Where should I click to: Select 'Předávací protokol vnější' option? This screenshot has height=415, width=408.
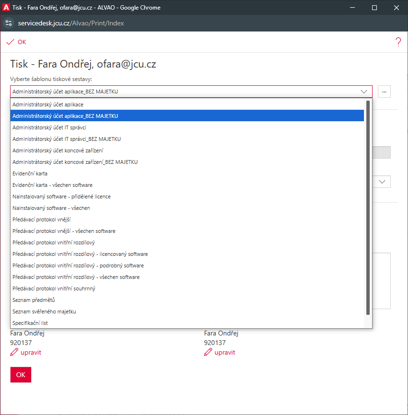[x=42, y=219]
